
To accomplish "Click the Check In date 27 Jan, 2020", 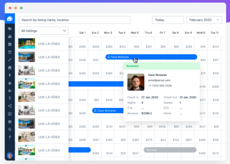I will (149, 97).
